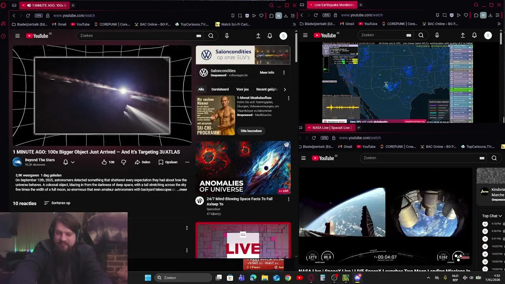This screenshot has width=505, height=284.
Task: Click the Meer info button on the Saloncondities ad
Action: tap(267, 73)
